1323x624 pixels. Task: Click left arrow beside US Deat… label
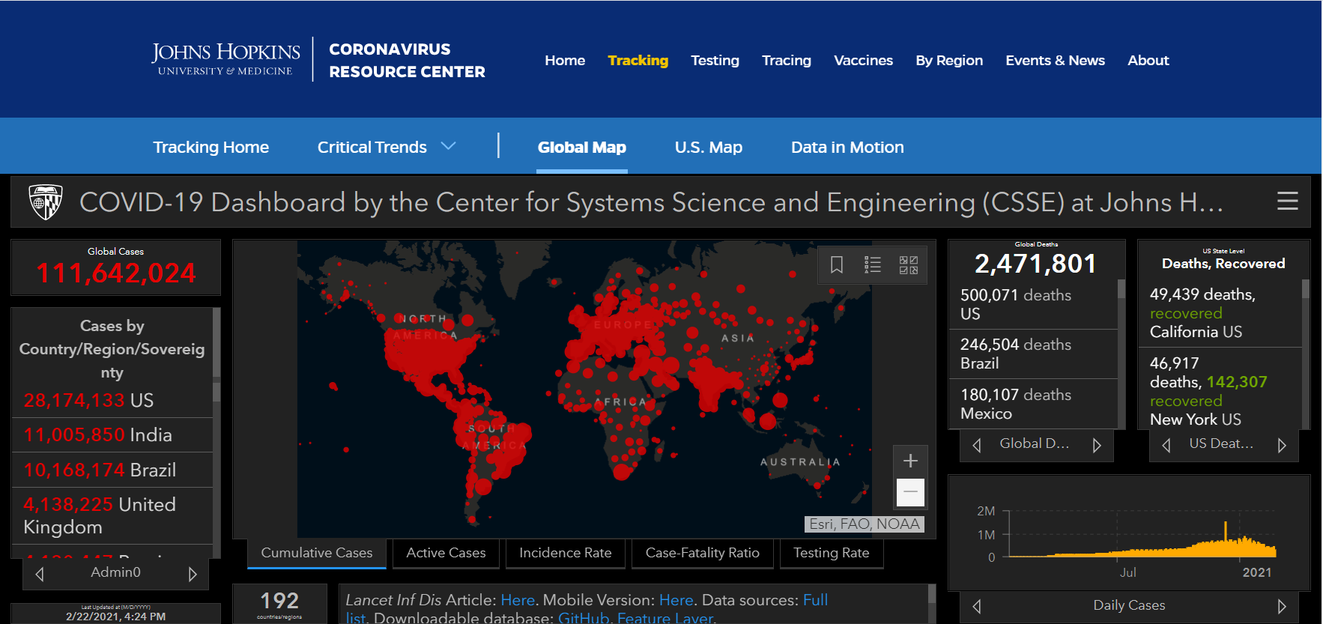coord(1166,445)
